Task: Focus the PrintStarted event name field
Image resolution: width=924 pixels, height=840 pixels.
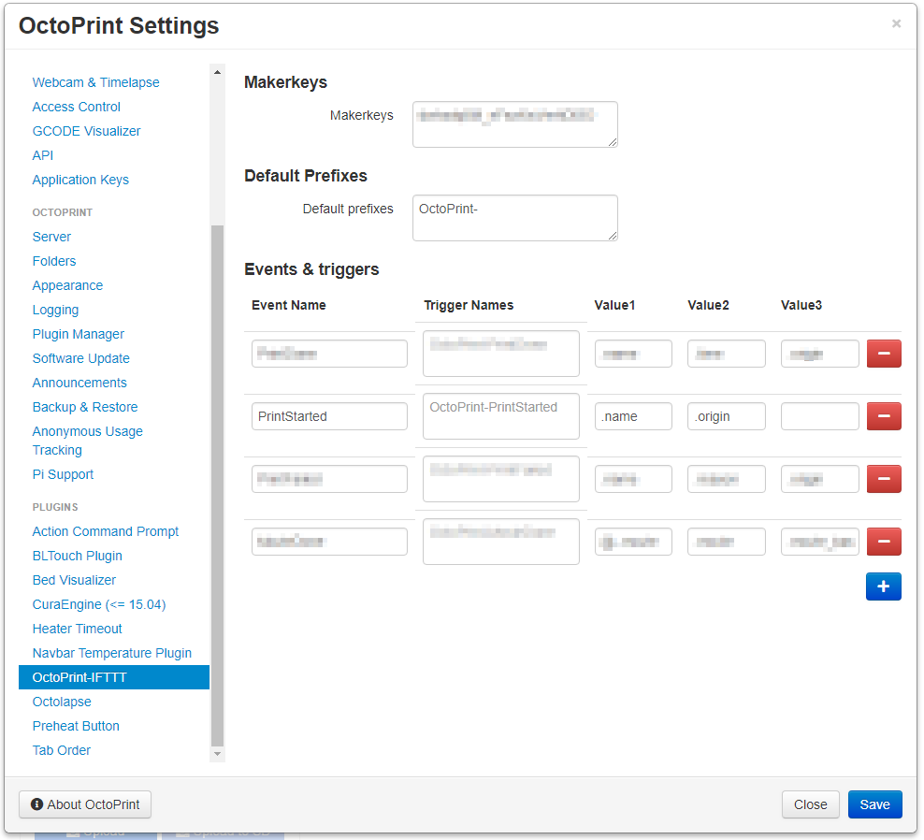Action: click(329, 416)
